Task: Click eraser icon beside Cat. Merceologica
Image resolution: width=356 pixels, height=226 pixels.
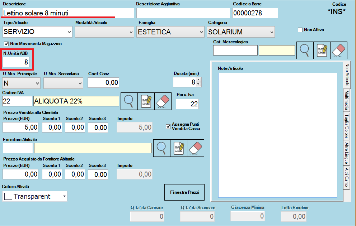Action: [x=338, y=51]
